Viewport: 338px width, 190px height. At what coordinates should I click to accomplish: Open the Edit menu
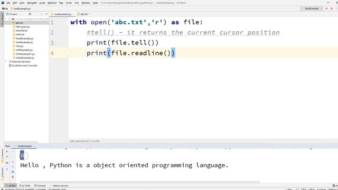[x=15, y=3]
